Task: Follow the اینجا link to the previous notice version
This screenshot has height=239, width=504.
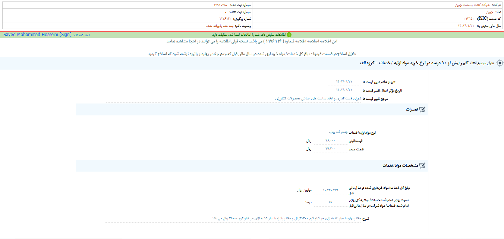Action: coord(191,41)
